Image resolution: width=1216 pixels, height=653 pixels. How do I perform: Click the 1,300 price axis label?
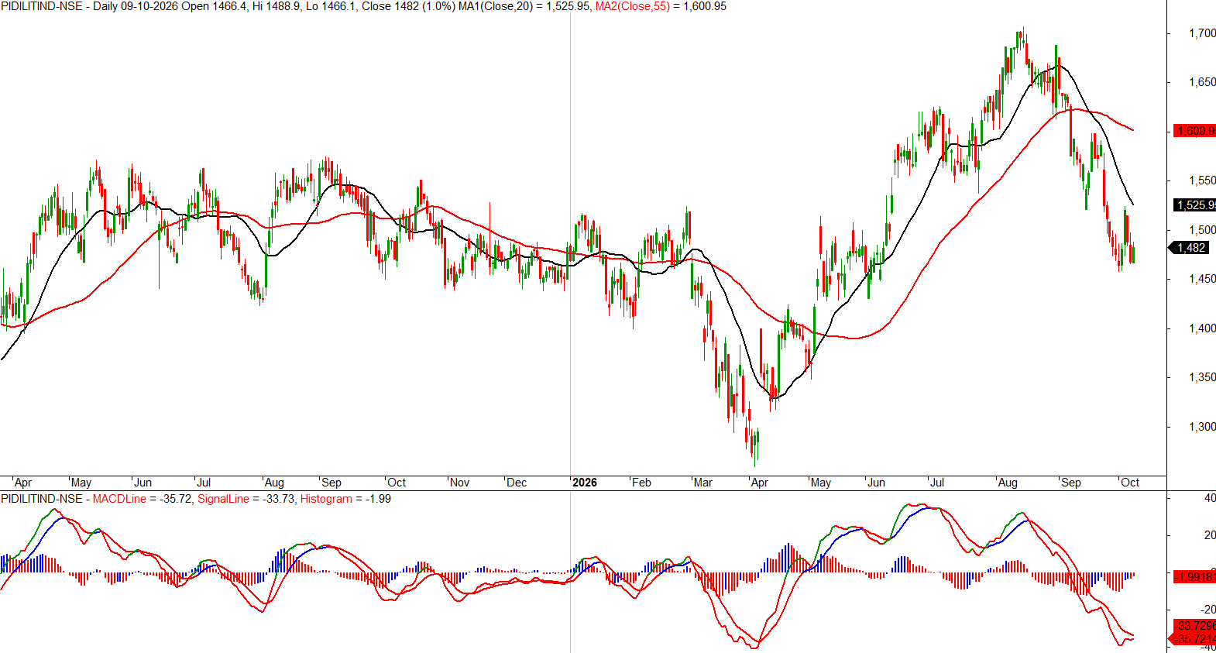(x=1202, y=427)
